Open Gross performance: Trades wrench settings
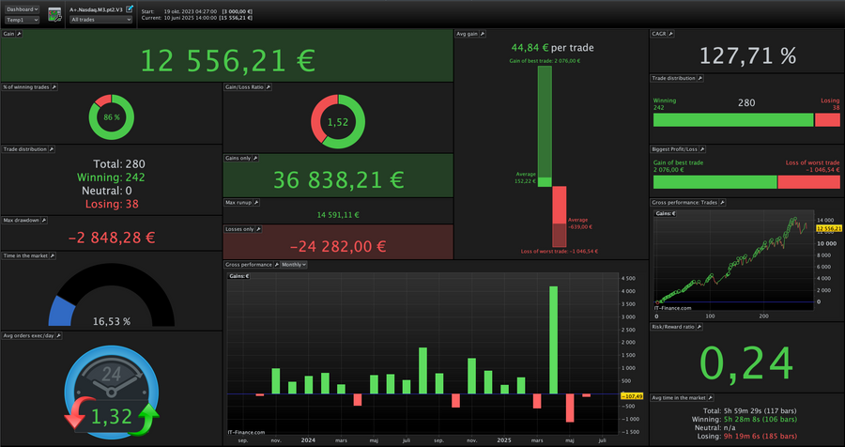Image resolution: width=845 pixels, height=447 pixels. [722, 203]
